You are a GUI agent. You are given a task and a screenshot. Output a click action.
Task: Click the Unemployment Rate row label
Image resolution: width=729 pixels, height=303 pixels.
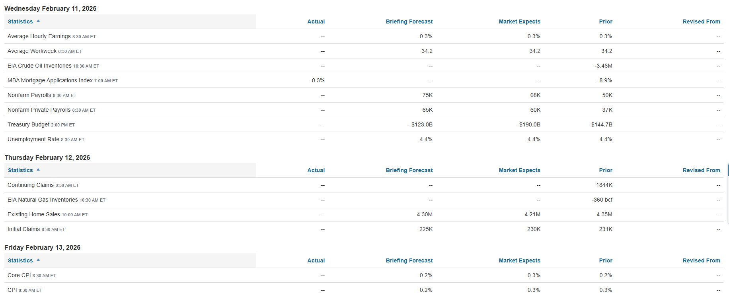(33, 140)
